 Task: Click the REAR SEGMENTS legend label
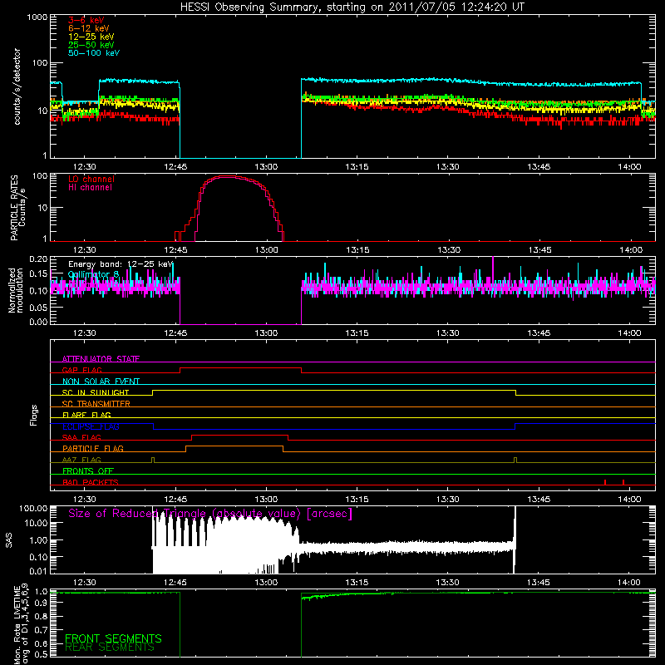(110, 648)
